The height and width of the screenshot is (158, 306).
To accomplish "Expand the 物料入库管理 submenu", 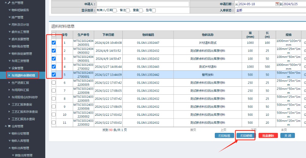I will (20, 141).
